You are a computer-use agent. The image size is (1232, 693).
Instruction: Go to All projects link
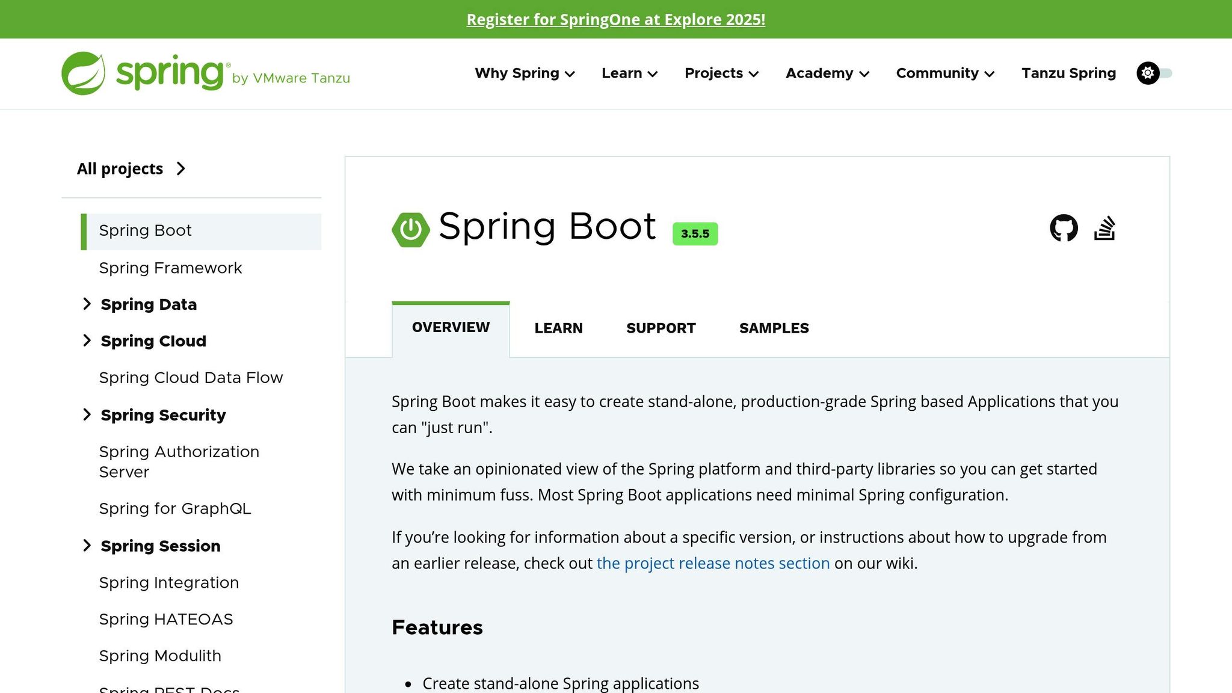(131, 168)
